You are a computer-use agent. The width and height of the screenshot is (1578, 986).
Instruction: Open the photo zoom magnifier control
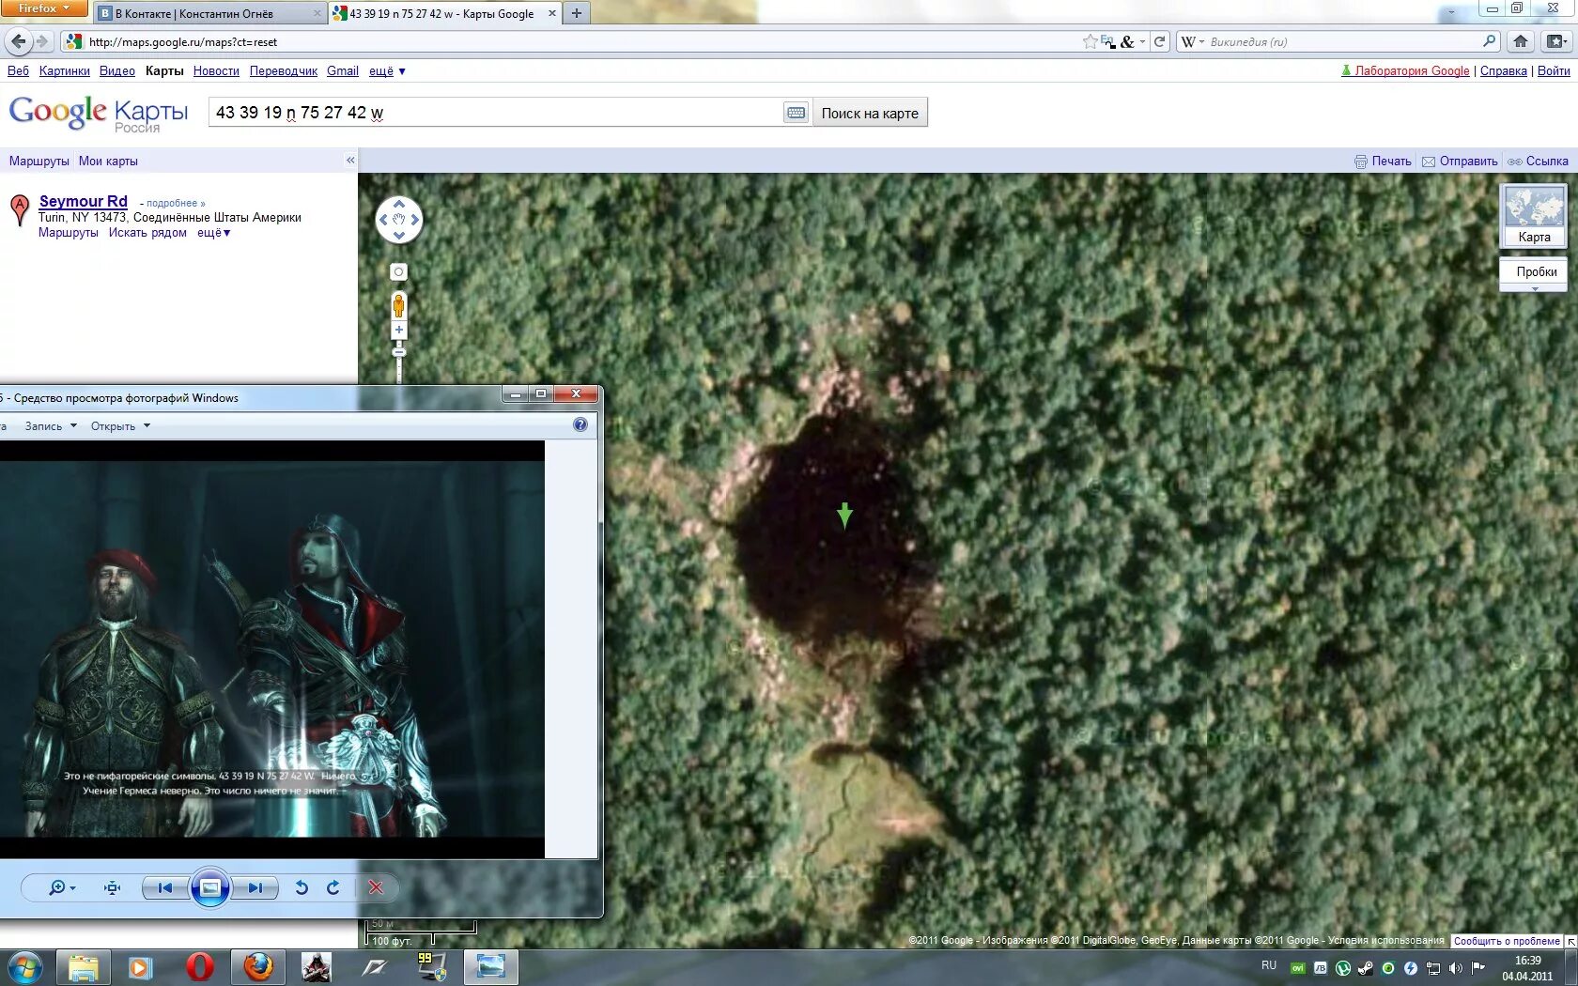[60, 887]
